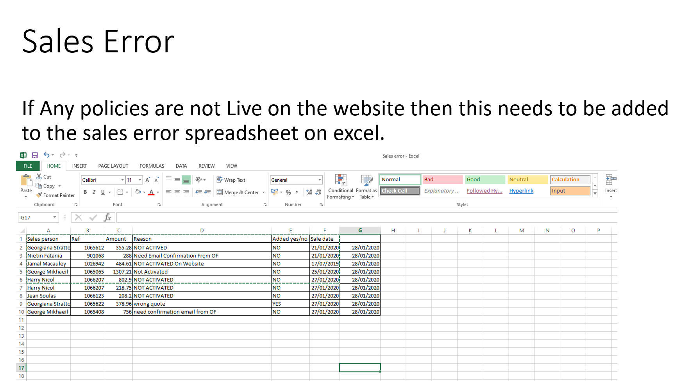The height and width of the screenshot is (381, 690).
Task: Open the Merge & Center dropdown arrow
Action: click(x=263, y=193)
